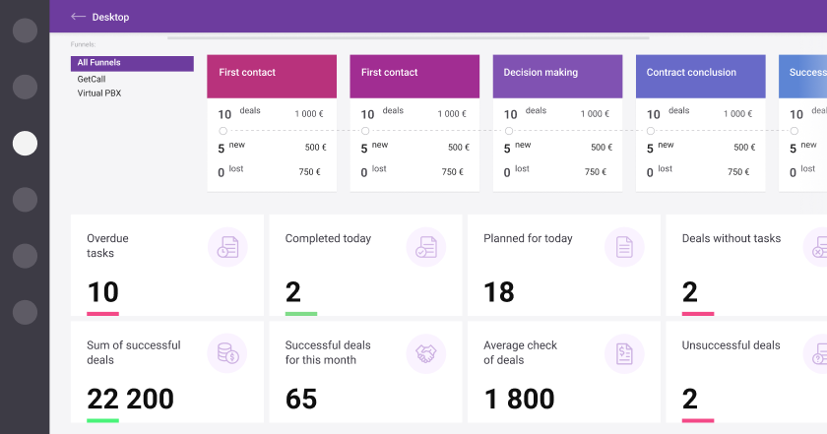Click the Sum of successful deals coins icon

tap(228, 353)
